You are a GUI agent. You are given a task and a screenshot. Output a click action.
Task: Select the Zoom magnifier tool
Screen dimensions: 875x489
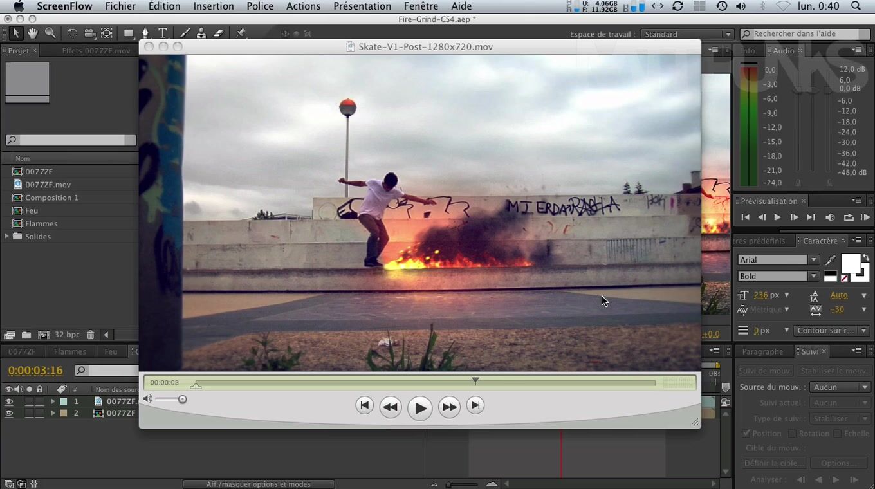coord(50,33)
